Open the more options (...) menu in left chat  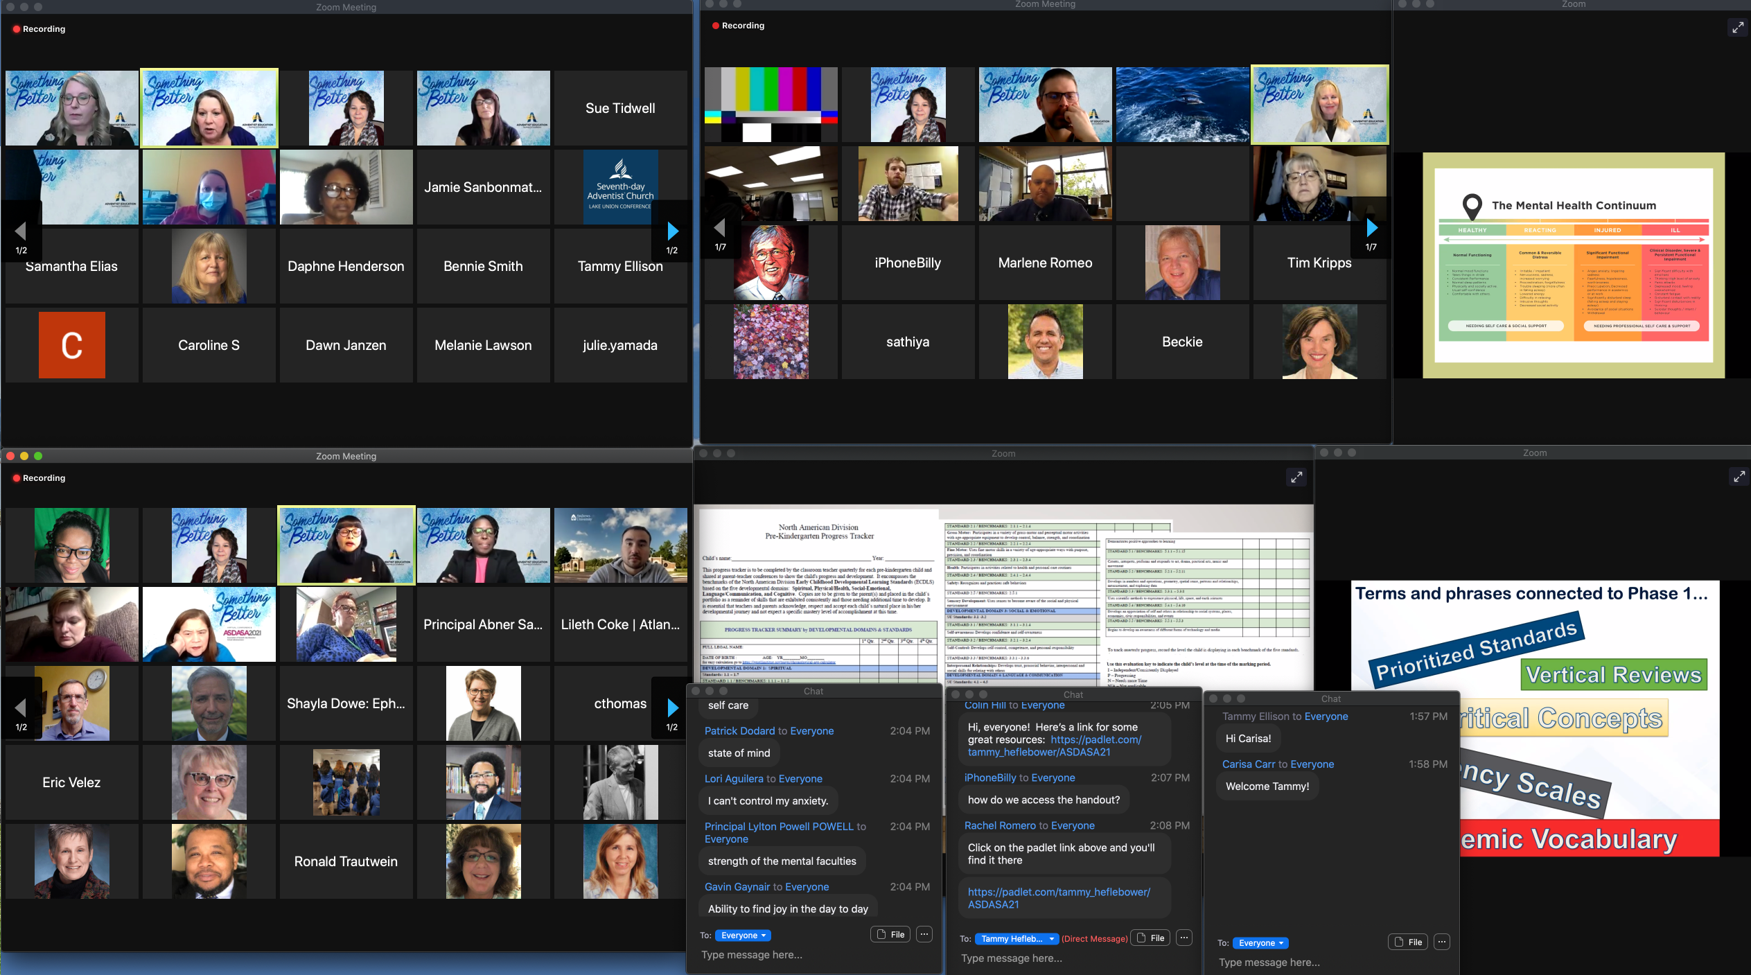point(924,935)
